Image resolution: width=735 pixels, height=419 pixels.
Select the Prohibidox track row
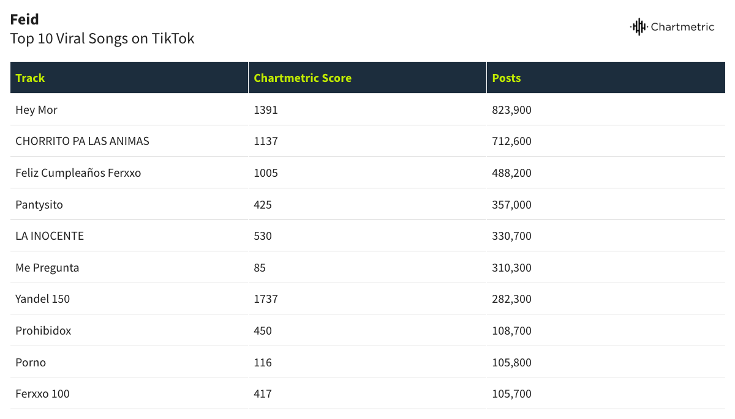coord(367,331)
